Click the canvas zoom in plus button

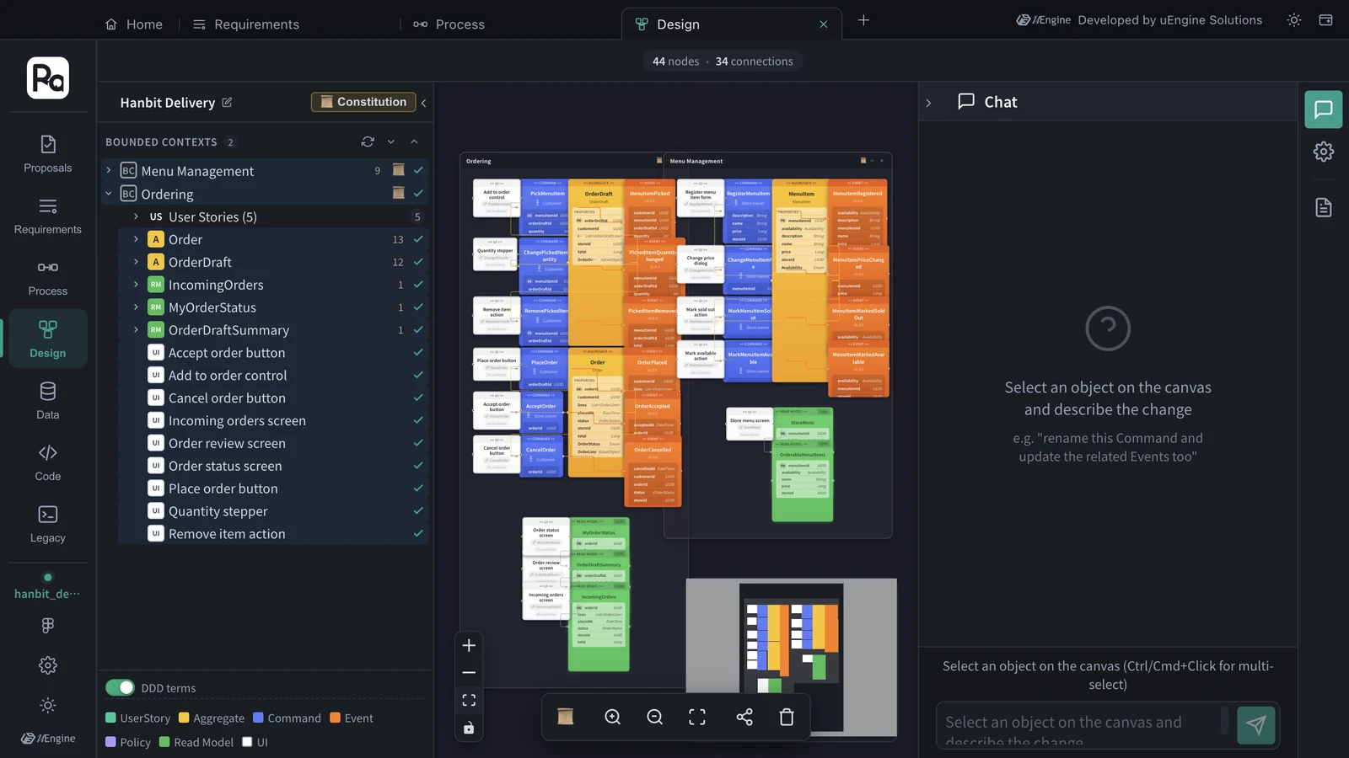point(470,645)
